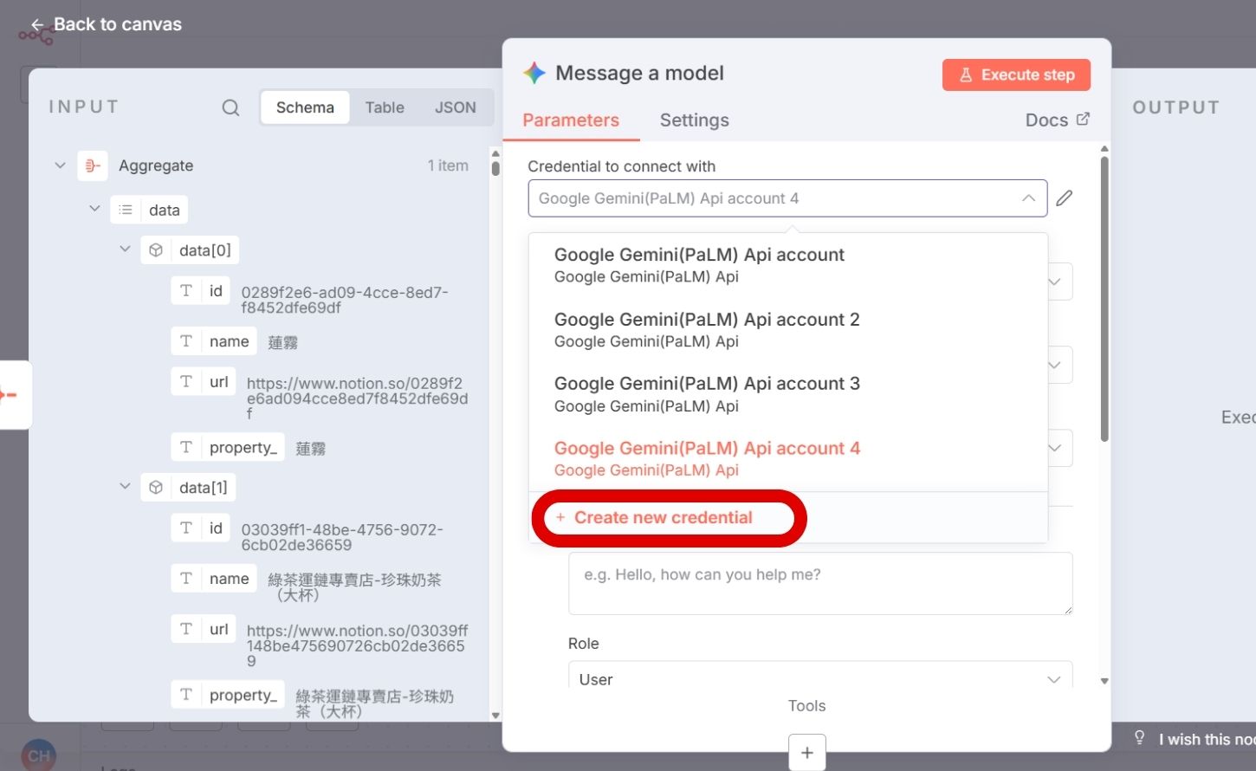
Task: Click the lightbulb icon near the feedback text
Action: [1139, 736]
